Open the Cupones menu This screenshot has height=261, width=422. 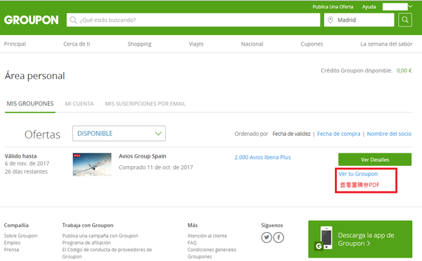tap(312, 44)
